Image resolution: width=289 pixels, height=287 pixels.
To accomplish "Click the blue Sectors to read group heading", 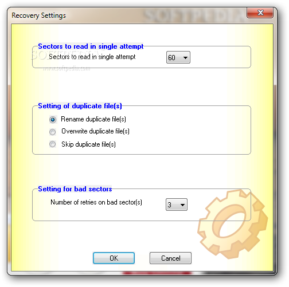I will pyautogui.click(x=91, y=46).
